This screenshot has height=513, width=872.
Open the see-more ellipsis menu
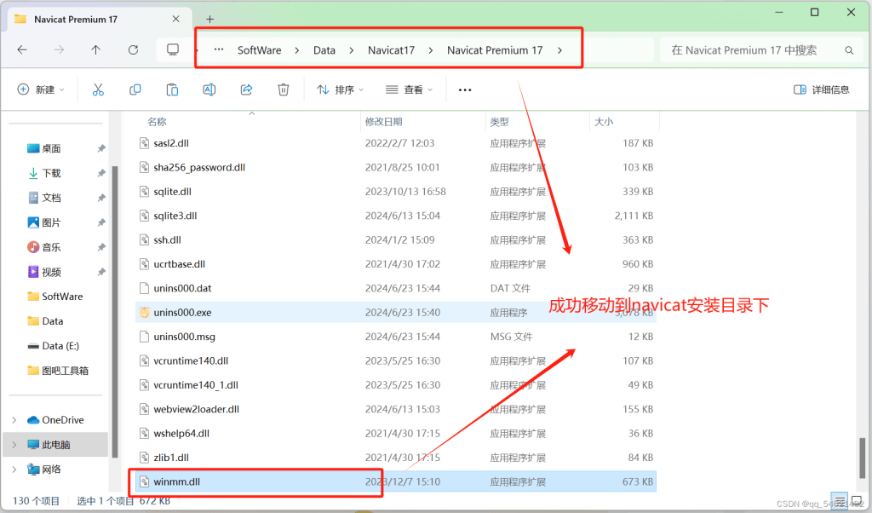464,89
